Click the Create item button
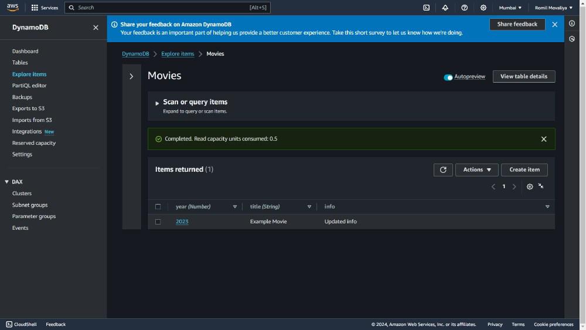Screen dimensions: 586x330 (524, 169)
